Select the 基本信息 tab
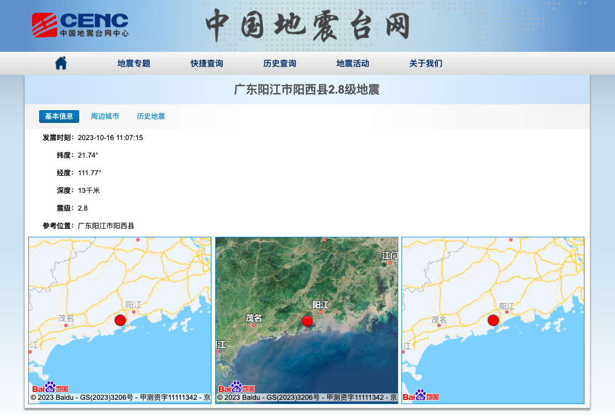The width and height of the screenshot is (615, 418). tap(59, 117)
